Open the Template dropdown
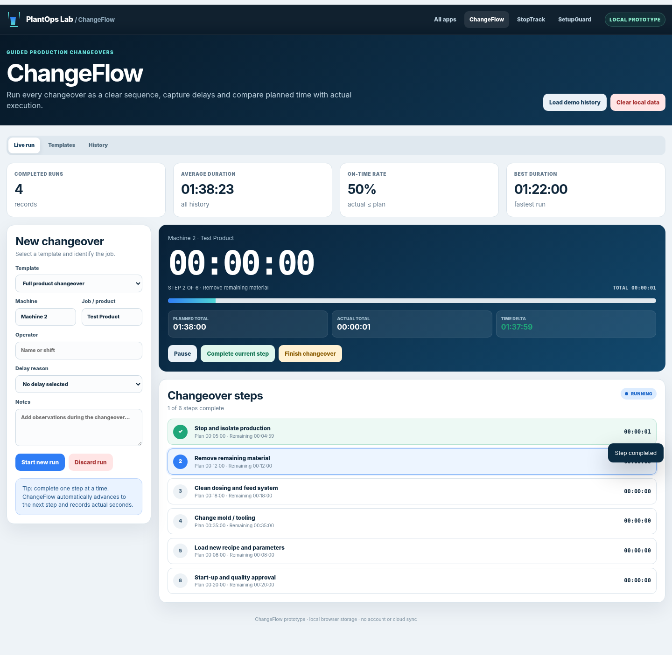672x655 pixels. [x=79, y=283]
